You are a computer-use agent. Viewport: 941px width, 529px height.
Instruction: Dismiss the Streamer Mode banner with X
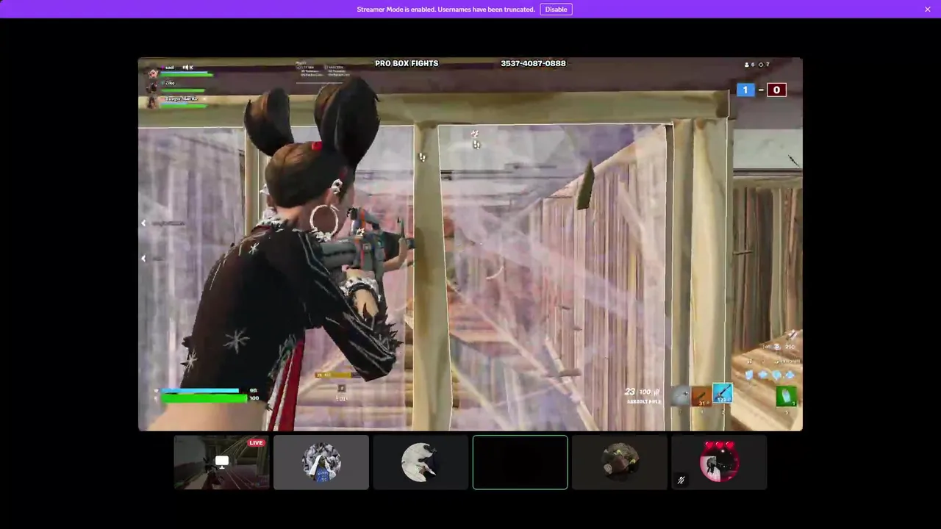click(928, 10)
